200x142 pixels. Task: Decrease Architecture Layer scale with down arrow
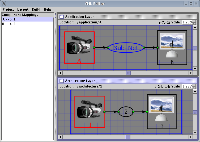pos(194,87)
